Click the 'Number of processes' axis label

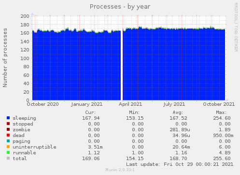click(5, 58)
